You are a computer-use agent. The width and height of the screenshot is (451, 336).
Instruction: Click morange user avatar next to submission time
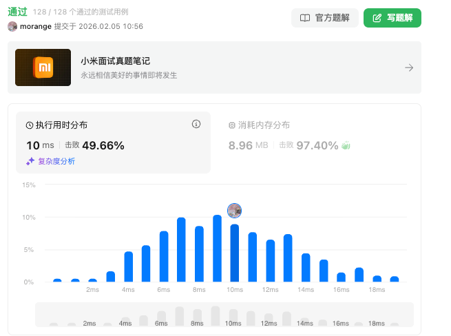[12, 26]
